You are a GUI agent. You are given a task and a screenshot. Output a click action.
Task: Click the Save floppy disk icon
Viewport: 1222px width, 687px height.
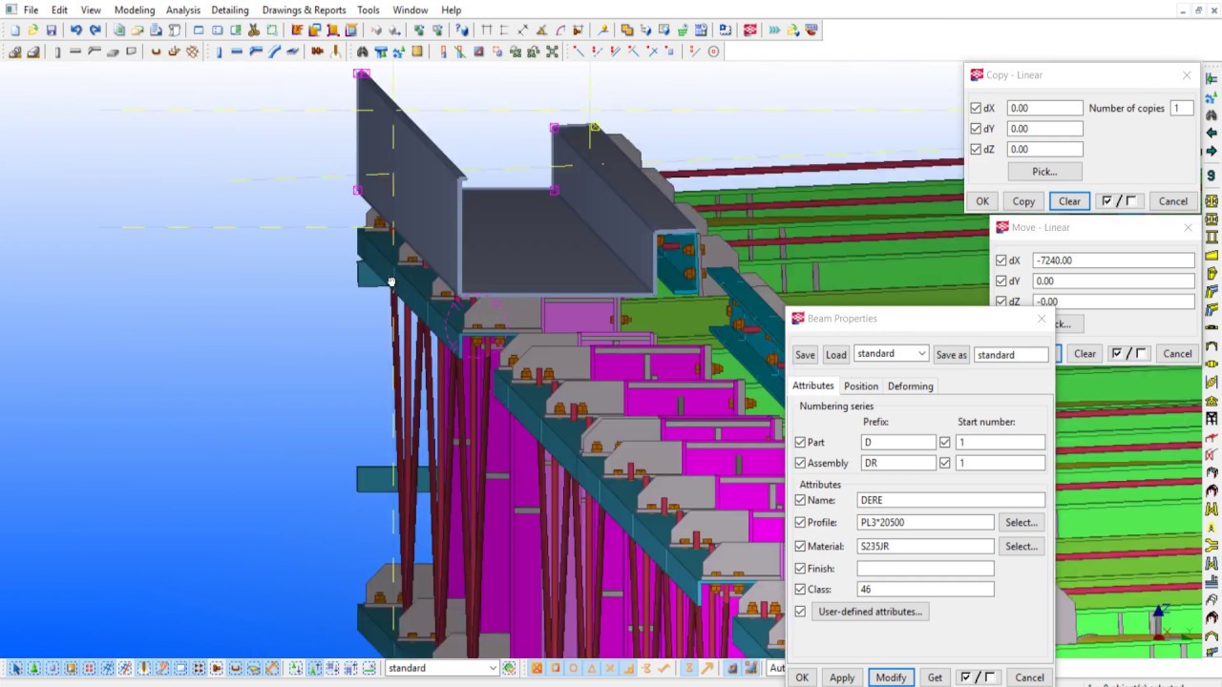coord(51,30)
